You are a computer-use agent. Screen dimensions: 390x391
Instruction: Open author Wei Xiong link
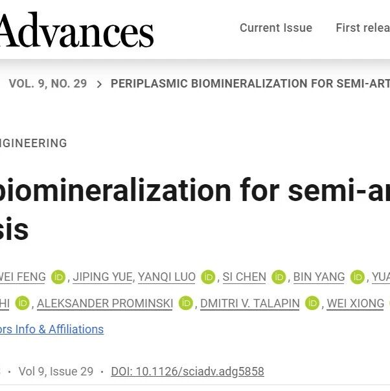click(356, 303)
